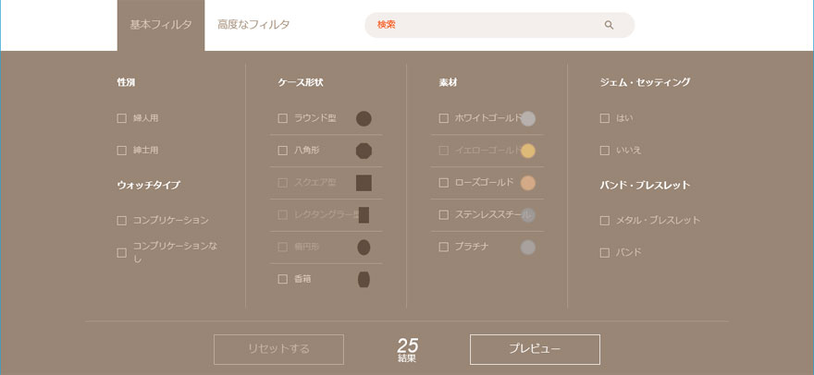Screen dimensions: 814x375
Task: Select the rectangular case shape icon
Action: (x=364, y=214)
